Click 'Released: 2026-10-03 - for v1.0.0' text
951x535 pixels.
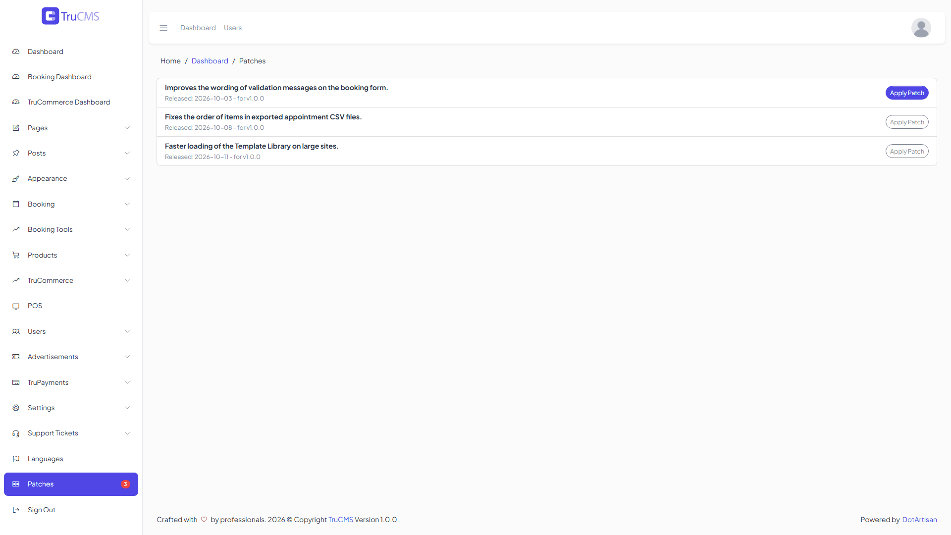pyautogui.click(x=214, y=99)
